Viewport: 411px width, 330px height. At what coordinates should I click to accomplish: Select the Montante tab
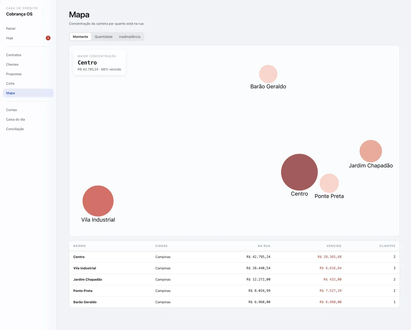coord(80,37)
